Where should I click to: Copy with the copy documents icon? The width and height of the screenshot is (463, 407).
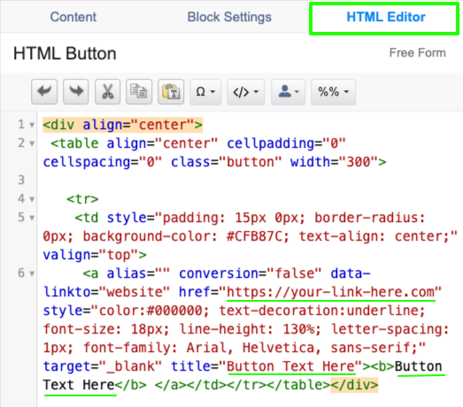139,91
